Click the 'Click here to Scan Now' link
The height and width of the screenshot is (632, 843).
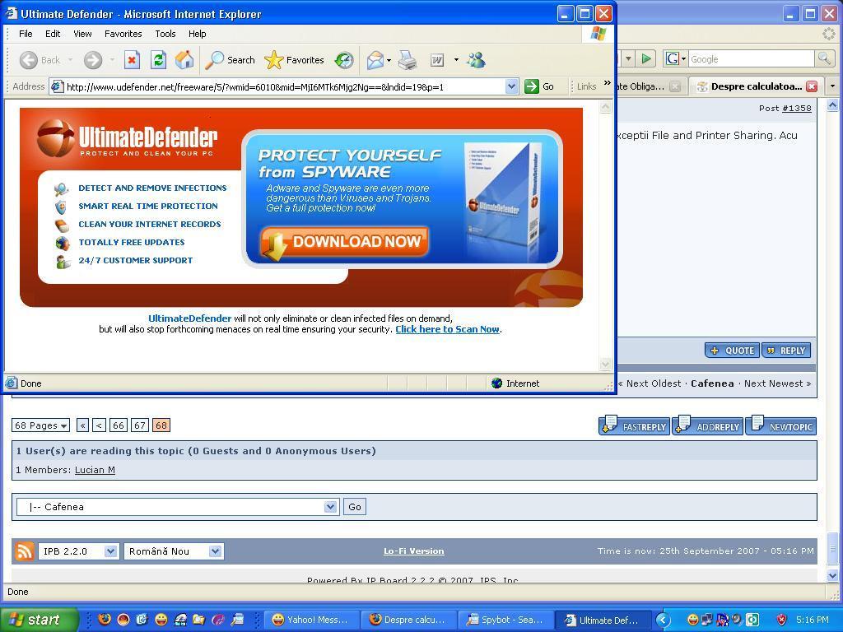tap(447, 329)
